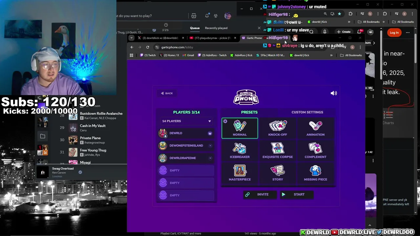420x236 pixels.
Task: Open the Chrome tab search dropdown
Action: point(131,38)
